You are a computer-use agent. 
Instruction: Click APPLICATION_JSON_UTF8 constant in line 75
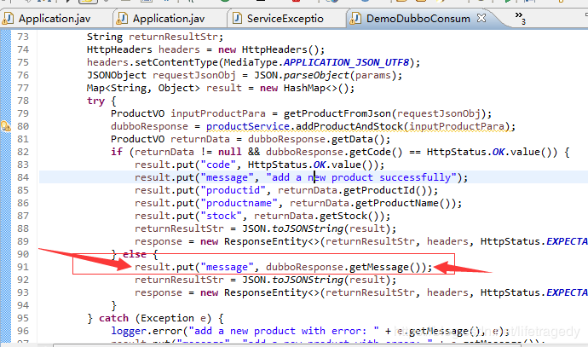click(346, 62)
